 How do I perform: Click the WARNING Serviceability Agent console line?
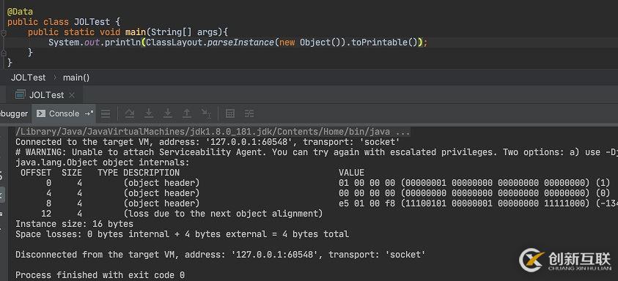click(x=317, y=152)
